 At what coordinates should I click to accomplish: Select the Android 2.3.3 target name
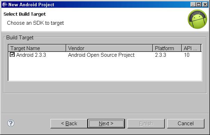click(x=31, y=55)
